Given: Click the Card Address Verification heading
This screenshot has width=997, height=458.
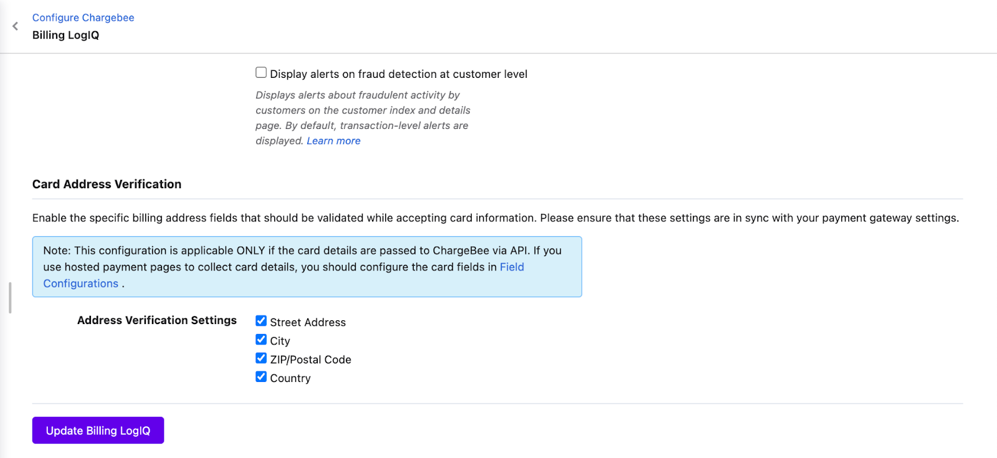Looking at the screenshot, I should pyautogui.click(x=107, y=184).
